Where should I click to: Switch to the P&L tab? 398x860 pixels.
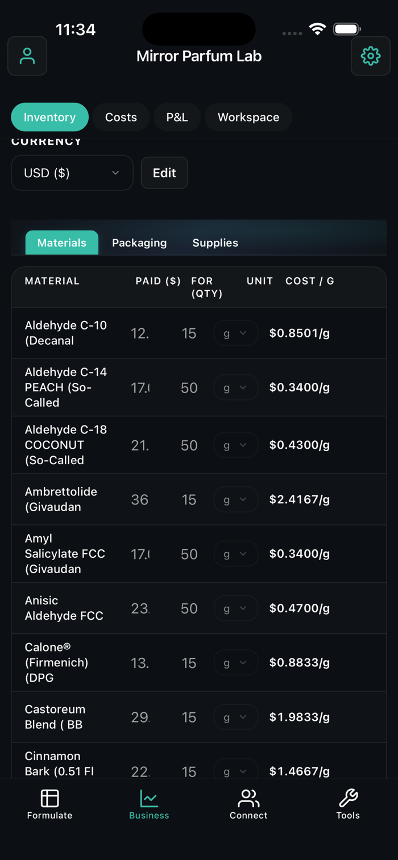(x=177, y=117)
